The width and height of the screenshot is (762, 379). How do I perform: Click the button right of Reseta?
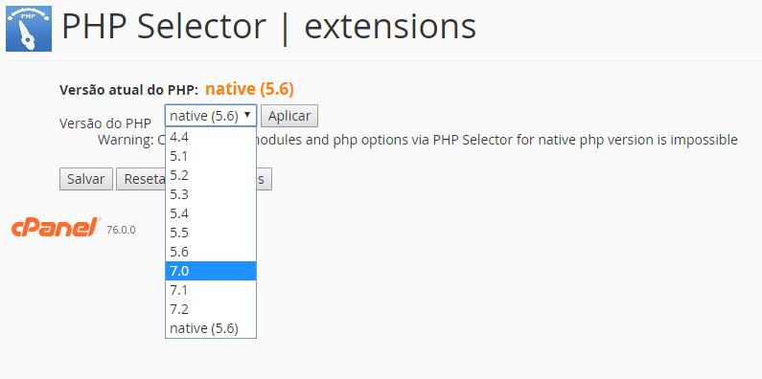264,179
